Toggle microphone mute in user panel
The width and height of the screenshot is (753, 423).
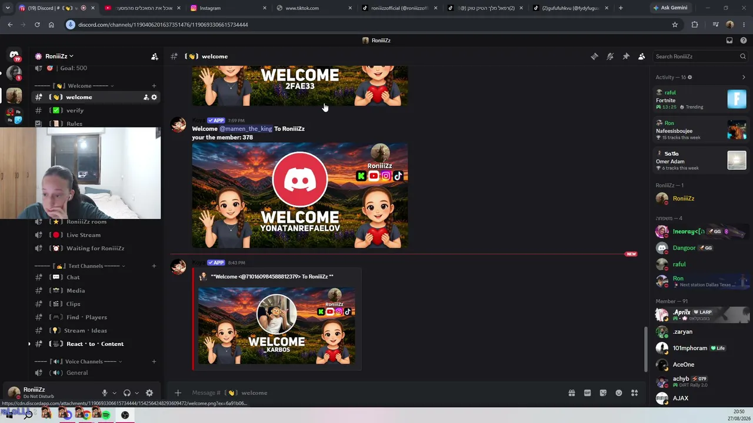point(105,393)
